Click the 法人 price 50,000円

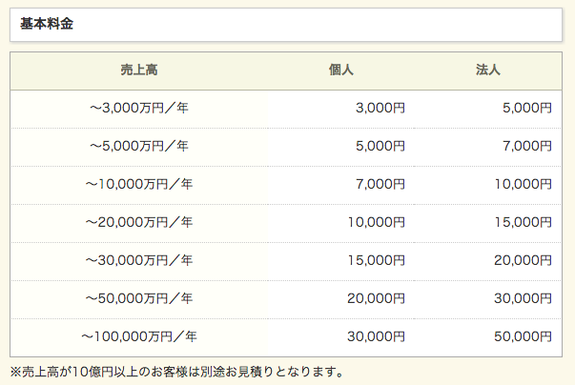click(x=524, y=336)
